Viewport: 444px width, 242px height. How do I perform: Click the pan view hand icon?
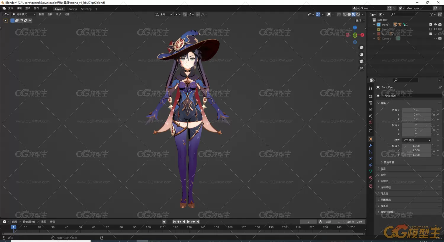(x=361, y=54)
